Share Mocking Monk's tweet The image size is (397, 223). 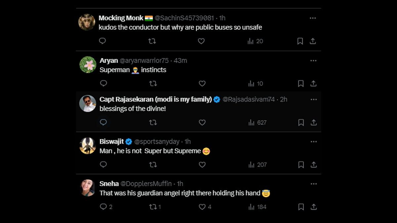[313, 41]
